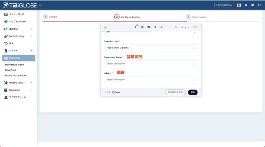This screenshot has height=147, width=265.
Task: Click the final document step icon
Action: 161,27
